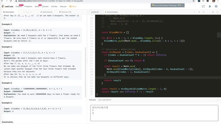Screen dimensions: 221x124
Task: Open the Discuss (74) tab
Action: click(65, 12)
